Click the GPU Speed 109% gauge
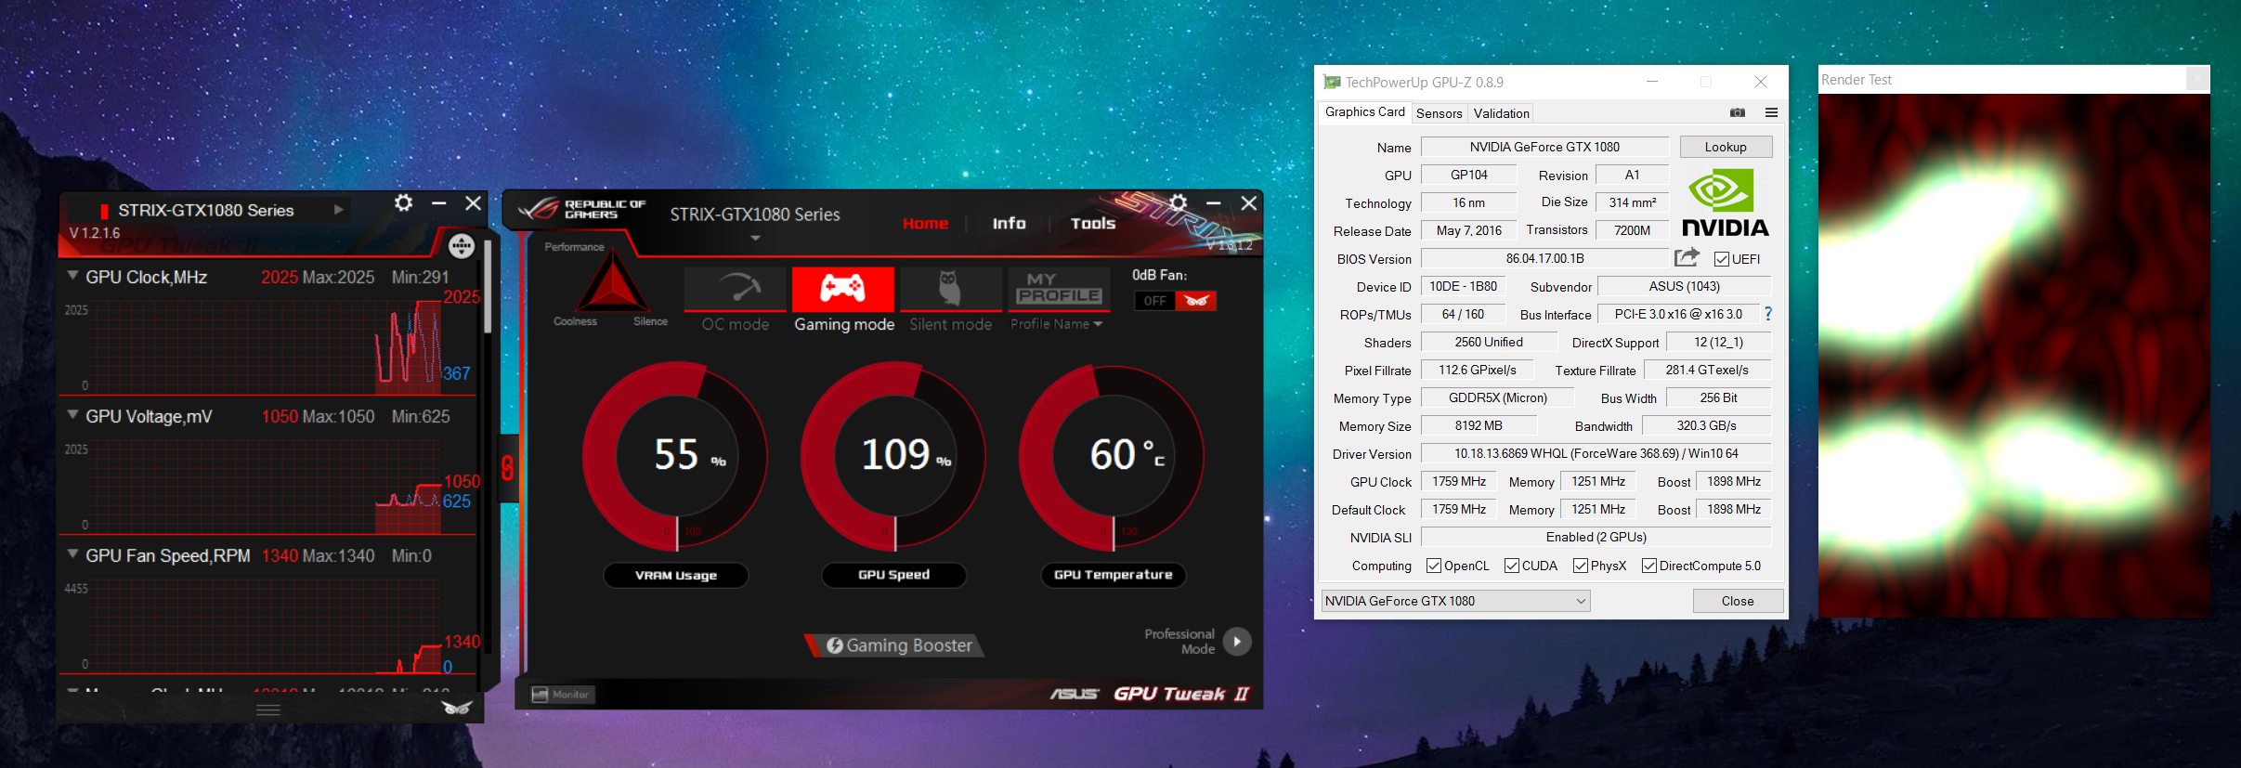Viewport: 2241px width, 768px height. [x=893, y=456]
